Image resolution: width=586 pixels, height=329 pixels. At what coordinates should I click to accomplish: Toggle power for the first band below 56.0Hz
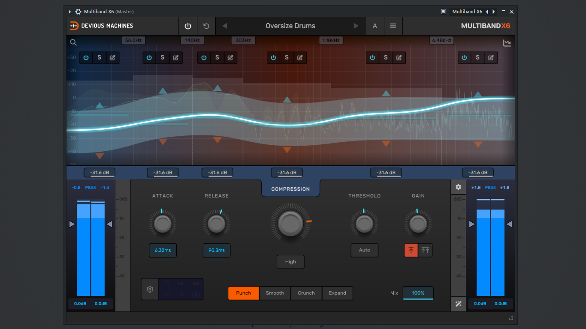[x=86, y=58]
